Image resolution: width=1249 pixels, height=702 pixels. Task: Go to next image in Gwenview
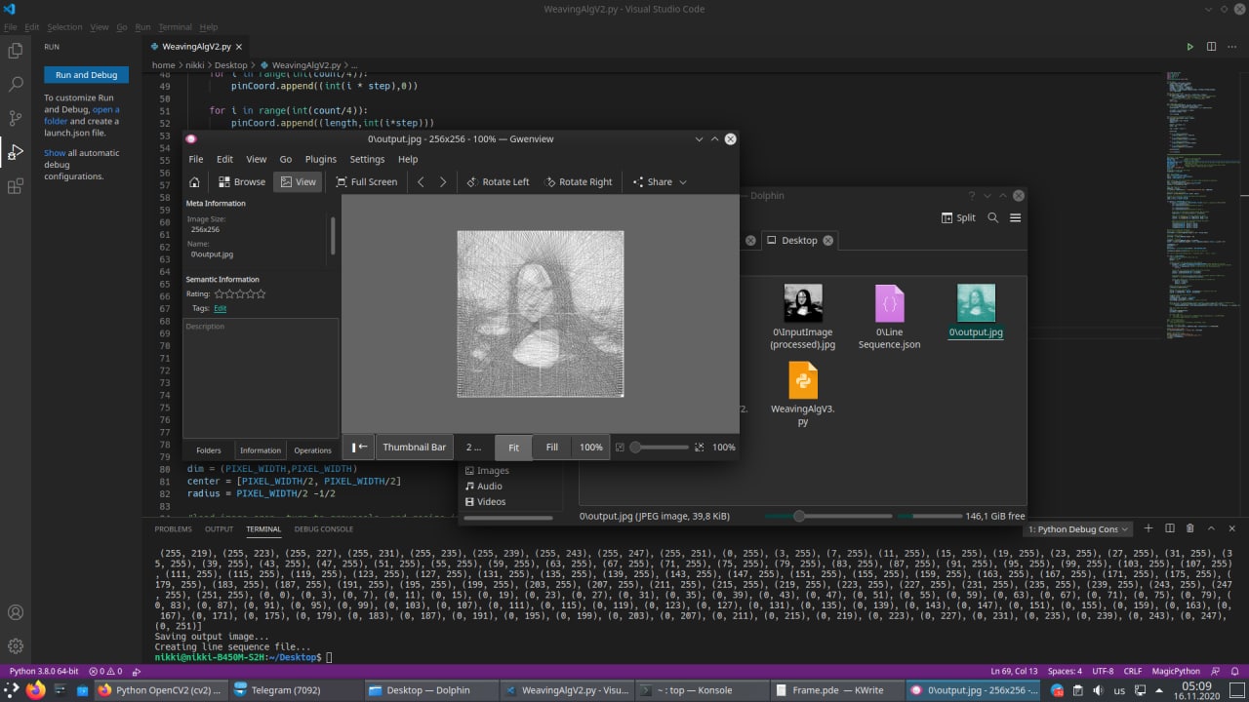(x=443, y=182)
